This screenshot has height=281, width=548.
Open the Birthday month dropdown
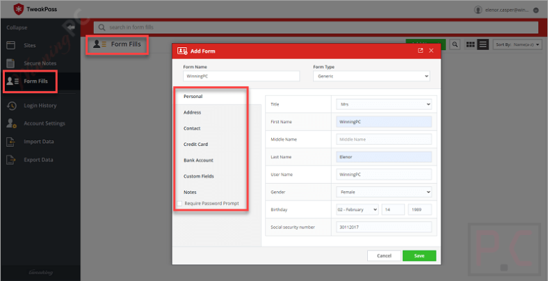coord(357,209)
